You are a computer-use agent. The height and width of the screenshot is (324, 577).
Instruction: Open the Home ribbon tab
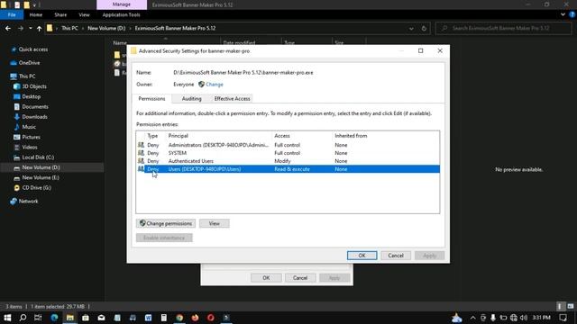pos(36,15)
